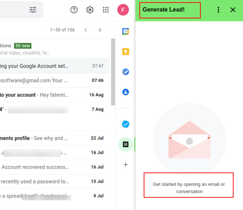
Task: Open the 16 Aug 'to your account' email
Action: (54, 95)
